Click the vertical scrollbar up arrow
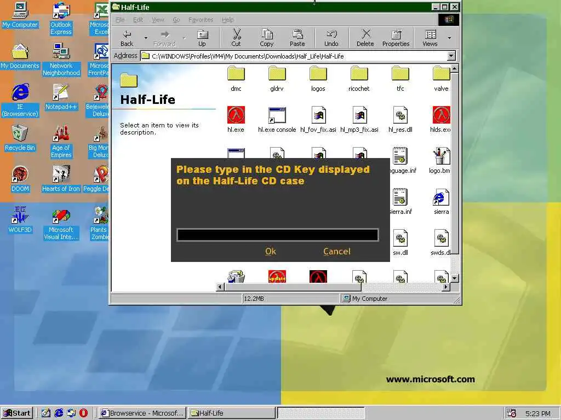The image size is (561, 420). [454, 68]
